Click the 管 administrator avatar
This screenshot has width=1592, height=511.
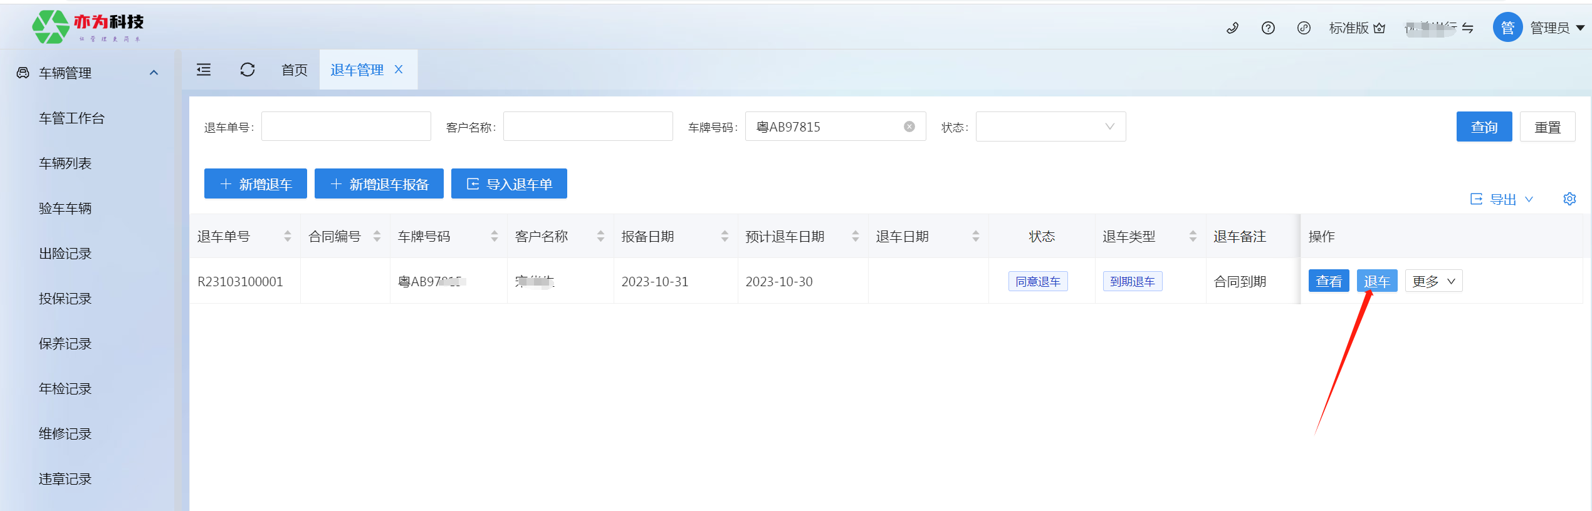1507,28
